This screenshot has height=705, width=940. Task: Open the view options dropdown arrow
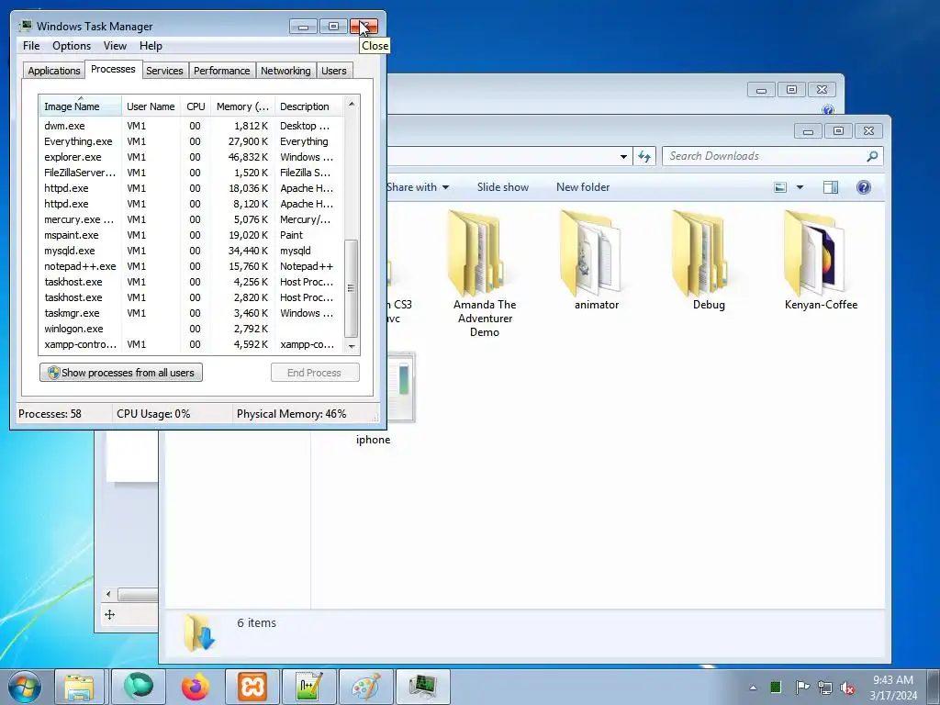pos(800,187)
